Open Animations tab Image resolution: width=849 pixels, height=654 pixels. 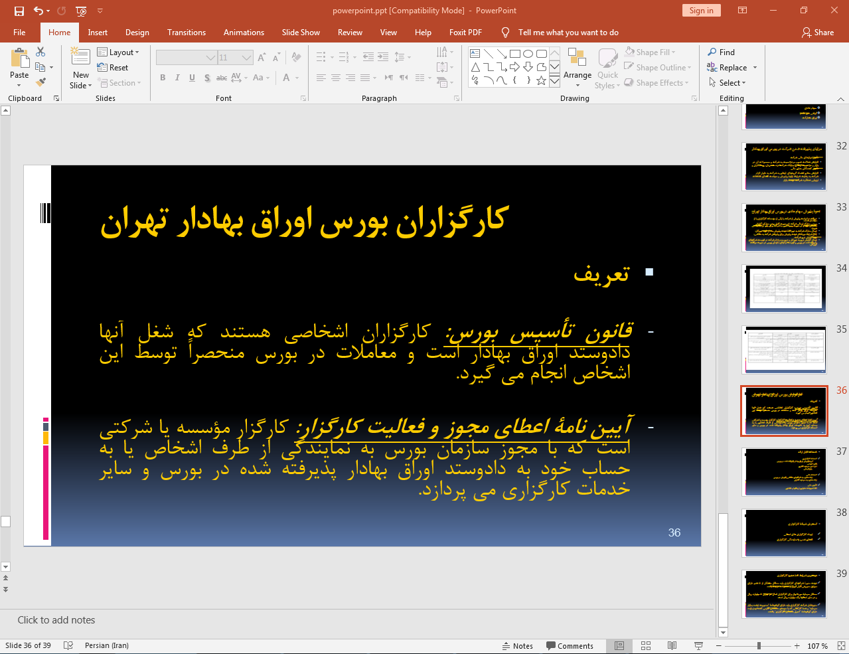(x=244, y=33)
